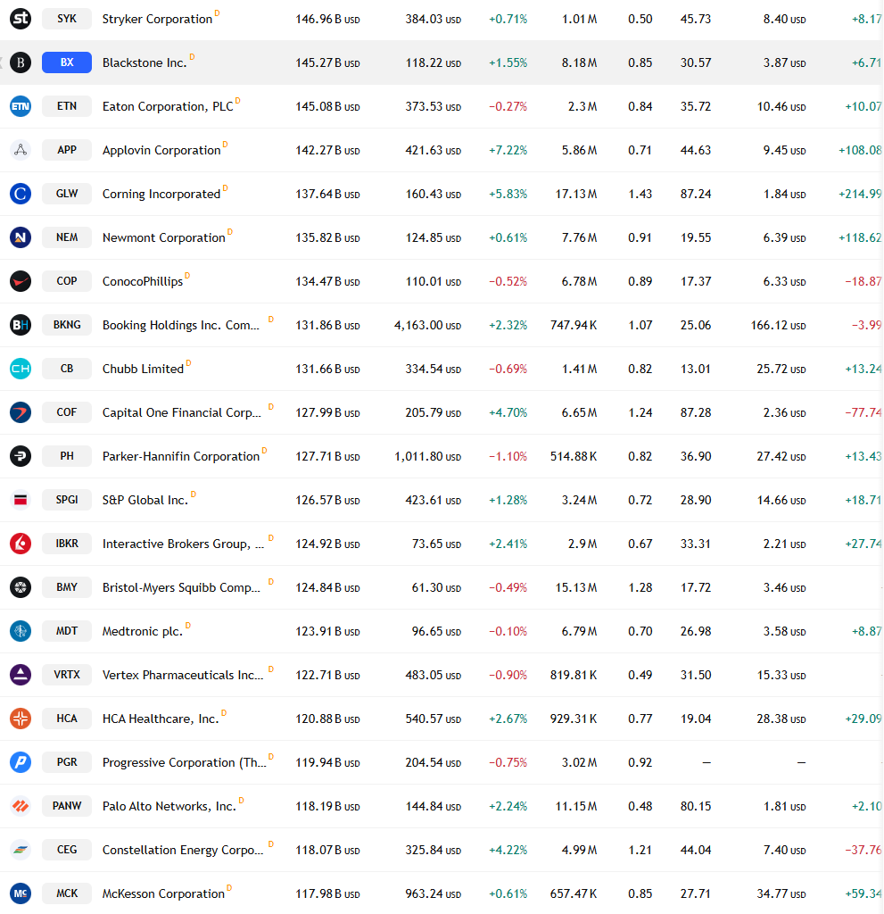This screenshot has height=914, width=884.
Task: Select the BKNG ticker badge
Action: [x=67, y=325]
